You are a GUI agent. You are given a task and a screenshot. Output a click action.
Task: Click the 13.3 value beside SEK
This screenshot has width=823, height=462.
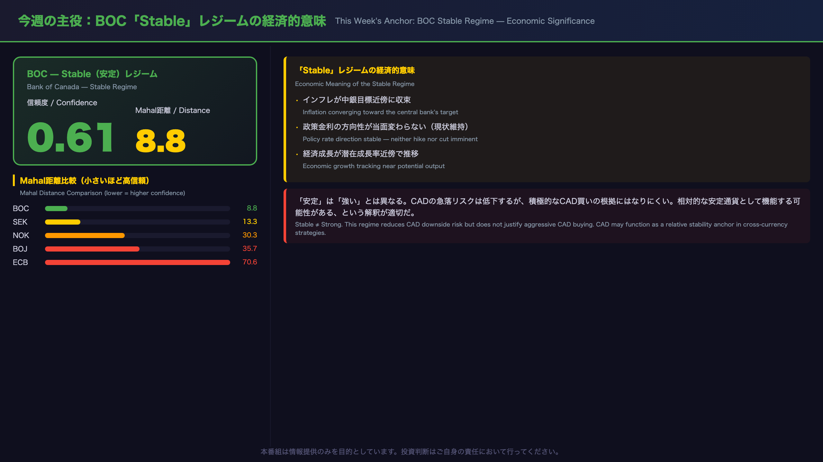[250, 222]
